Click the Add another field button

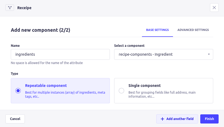(177, 119)
